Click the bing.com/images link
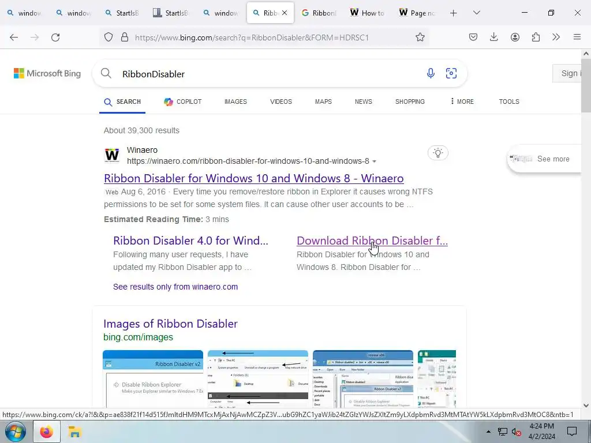The height and width of the screenshot is (443, 591). pos(138,337)
